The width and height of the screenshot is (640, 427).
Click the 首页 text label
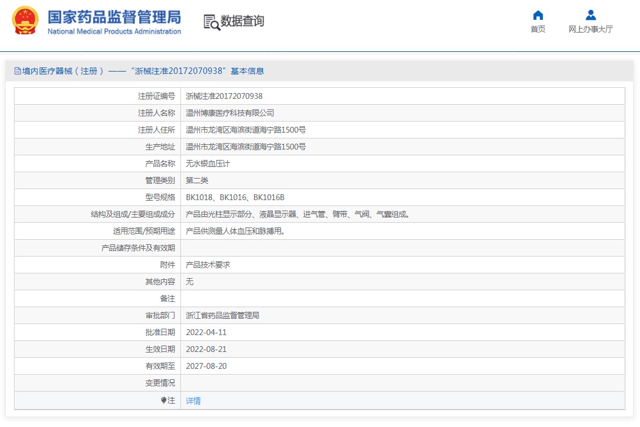pos(538,29)
